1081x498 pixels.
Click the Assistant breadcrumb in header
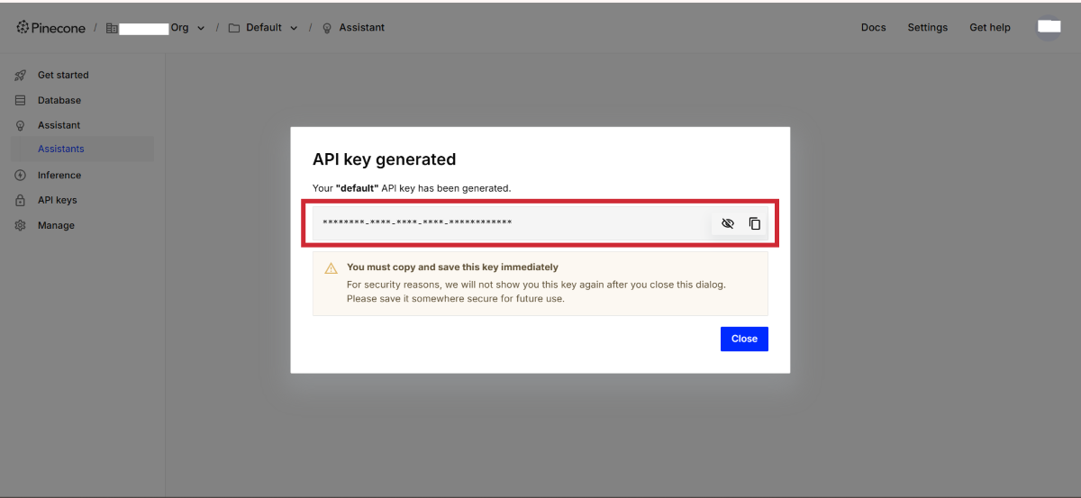[x=360, y=28]
